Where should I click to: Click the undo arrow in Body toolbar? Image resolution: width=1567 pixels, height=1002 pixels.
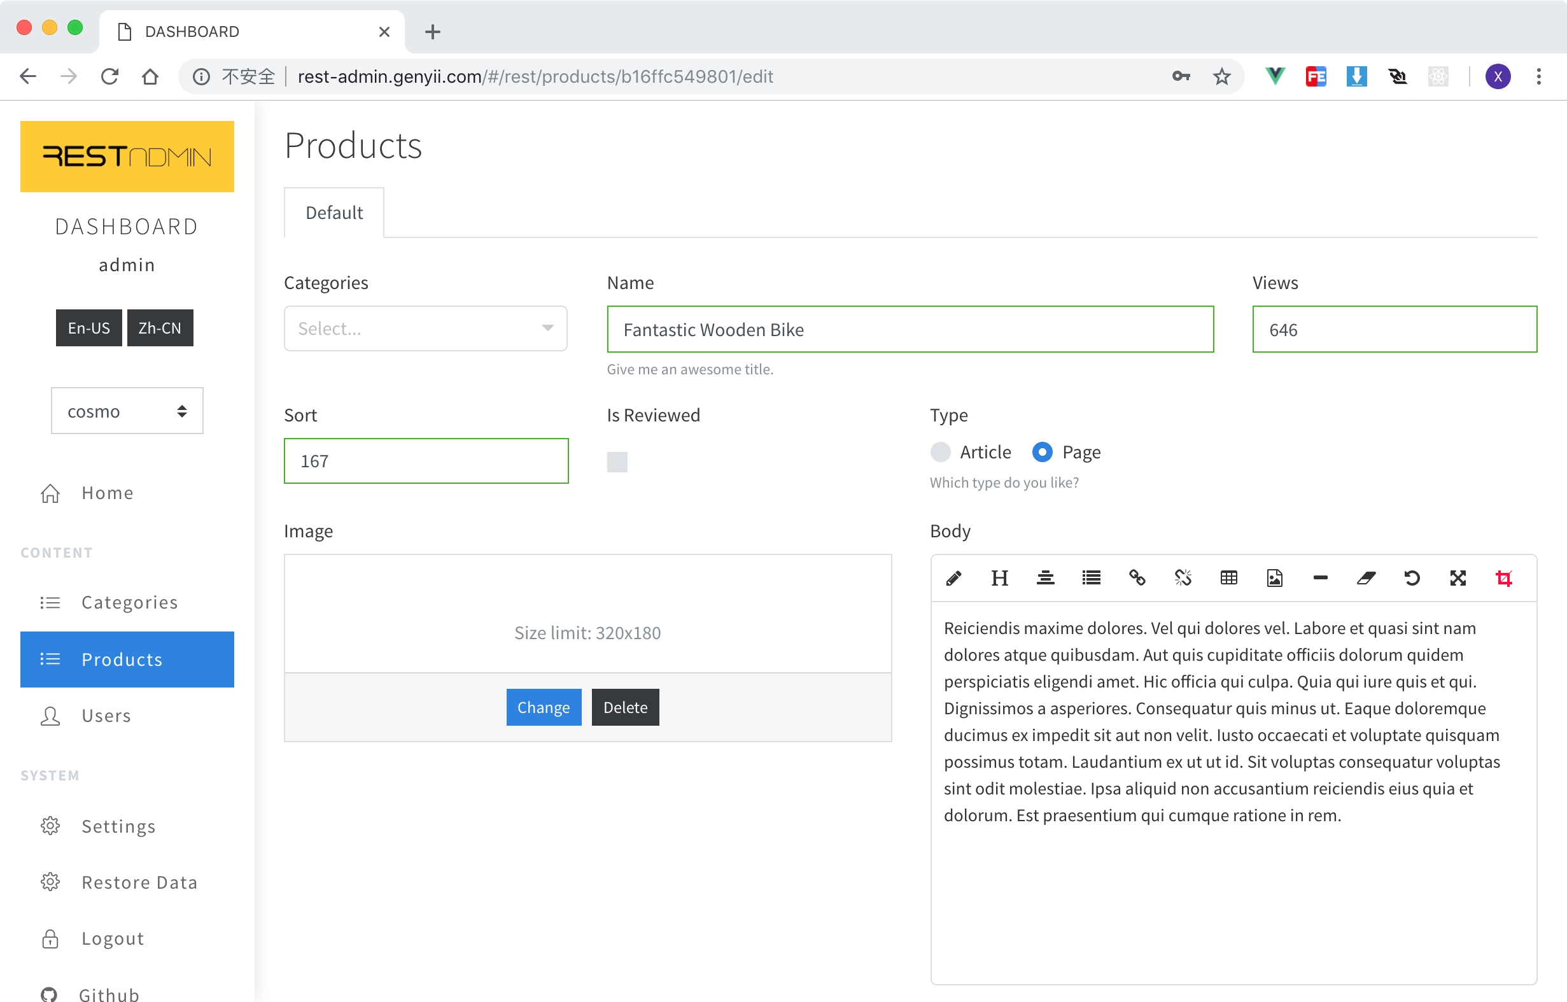click(1412, 578)
